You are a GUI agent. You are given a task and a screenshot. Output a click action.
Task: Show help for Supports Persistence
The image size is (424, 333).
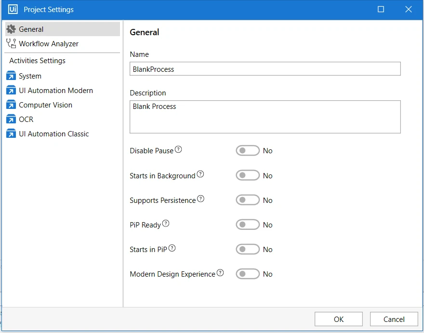[200, 199]
